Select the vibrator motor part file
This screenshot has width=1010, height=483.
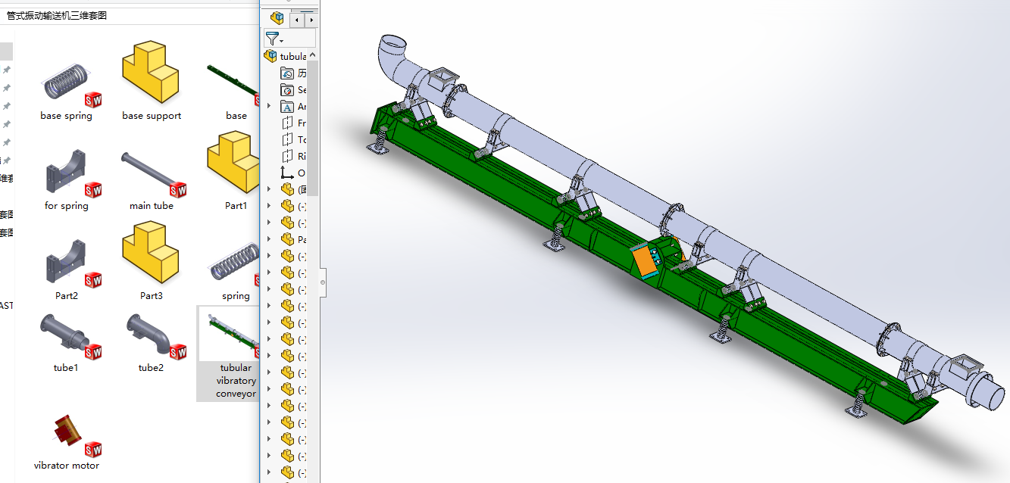pyautogui.click(x=67, y=442)
